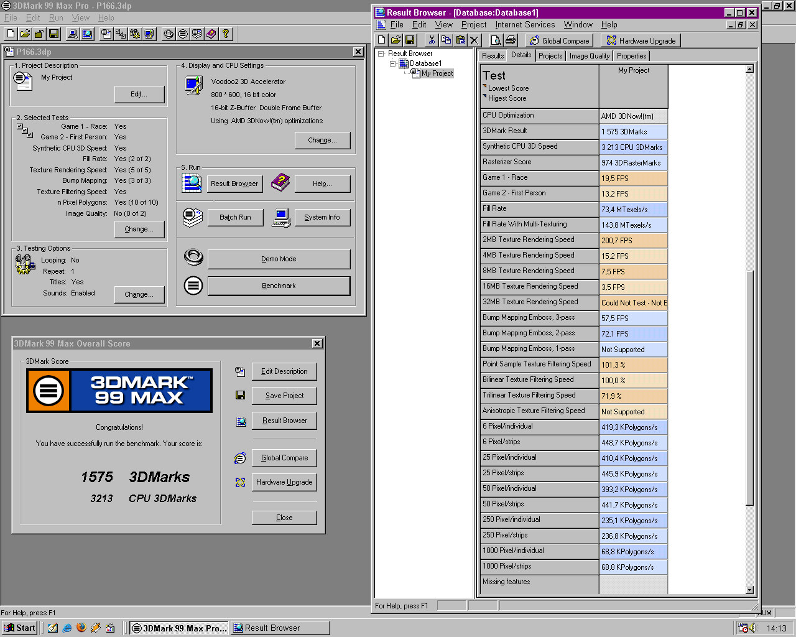Click Print icon in Result Browser toolbar

511,40
